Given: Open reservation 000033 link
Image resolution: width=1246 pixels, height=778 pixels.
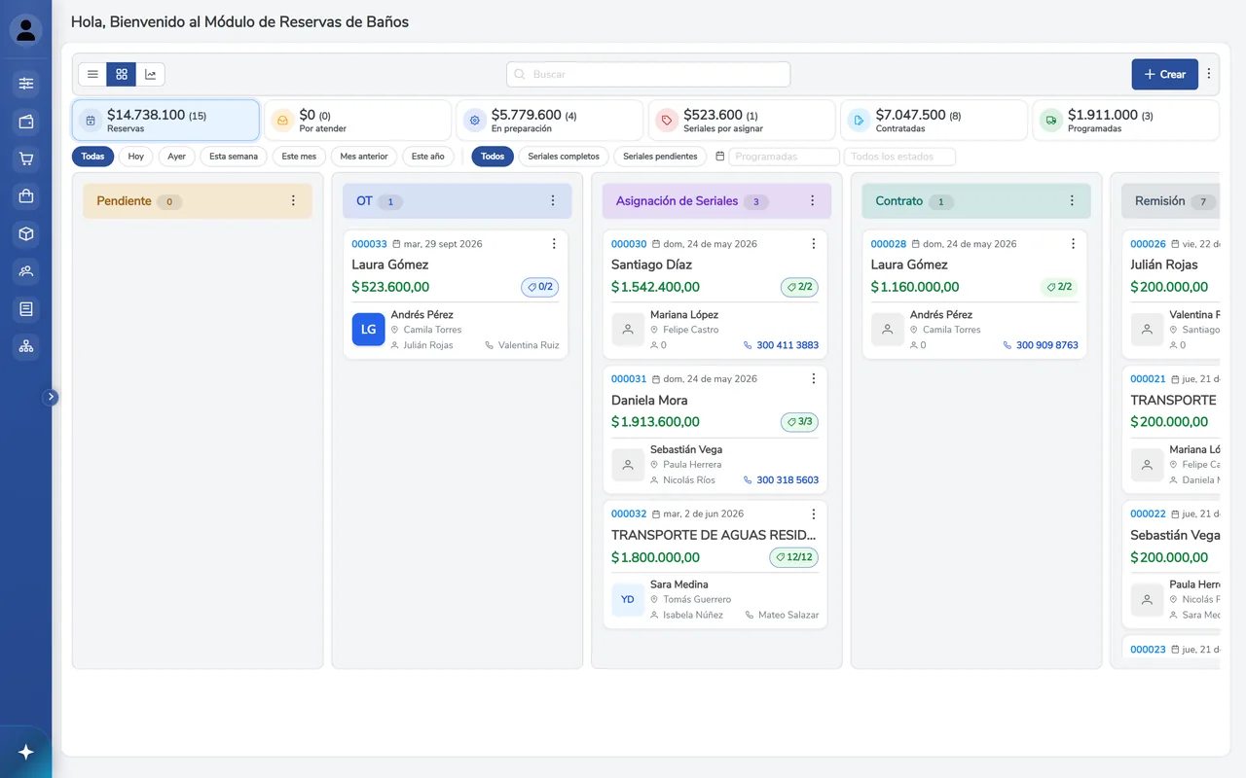Looking at the screenshot, I should [369, 244].
